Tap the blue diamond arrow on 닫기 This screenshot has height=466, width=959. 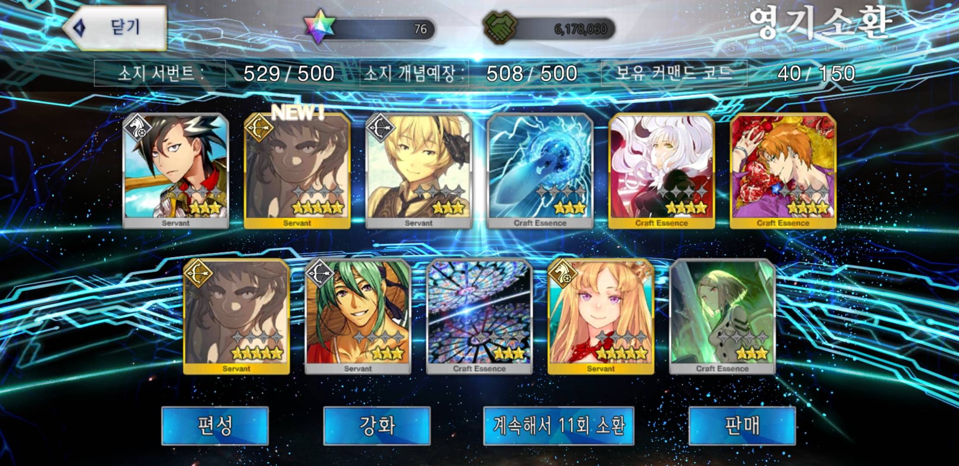(x=80, y=28)
